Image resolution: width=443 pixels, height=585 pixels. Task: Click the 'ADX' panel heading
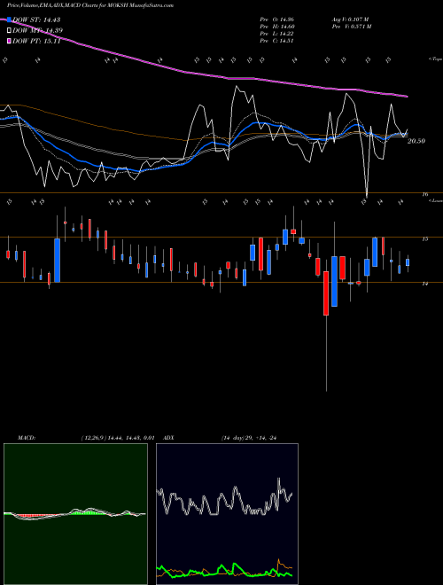[169, 438]
